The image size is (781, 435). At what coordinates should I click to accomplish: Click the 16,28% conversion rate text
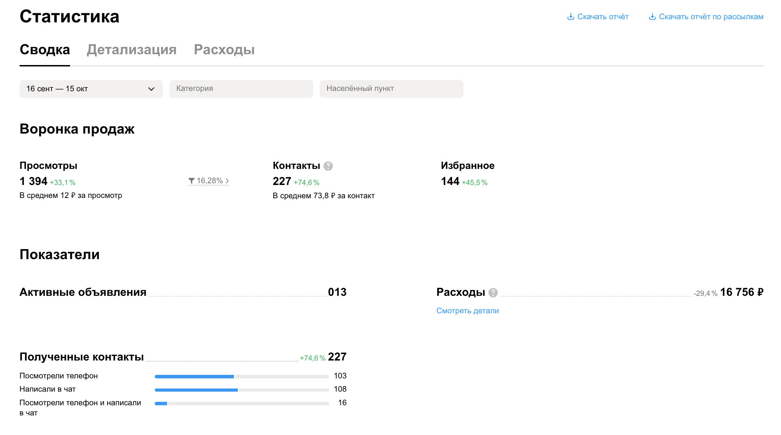coord(209,181)
